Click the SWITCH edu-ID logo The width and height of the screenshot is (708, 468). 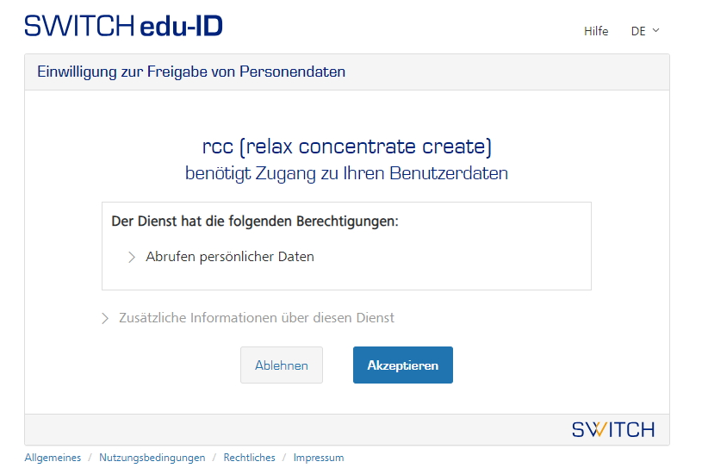pos(123,26)
